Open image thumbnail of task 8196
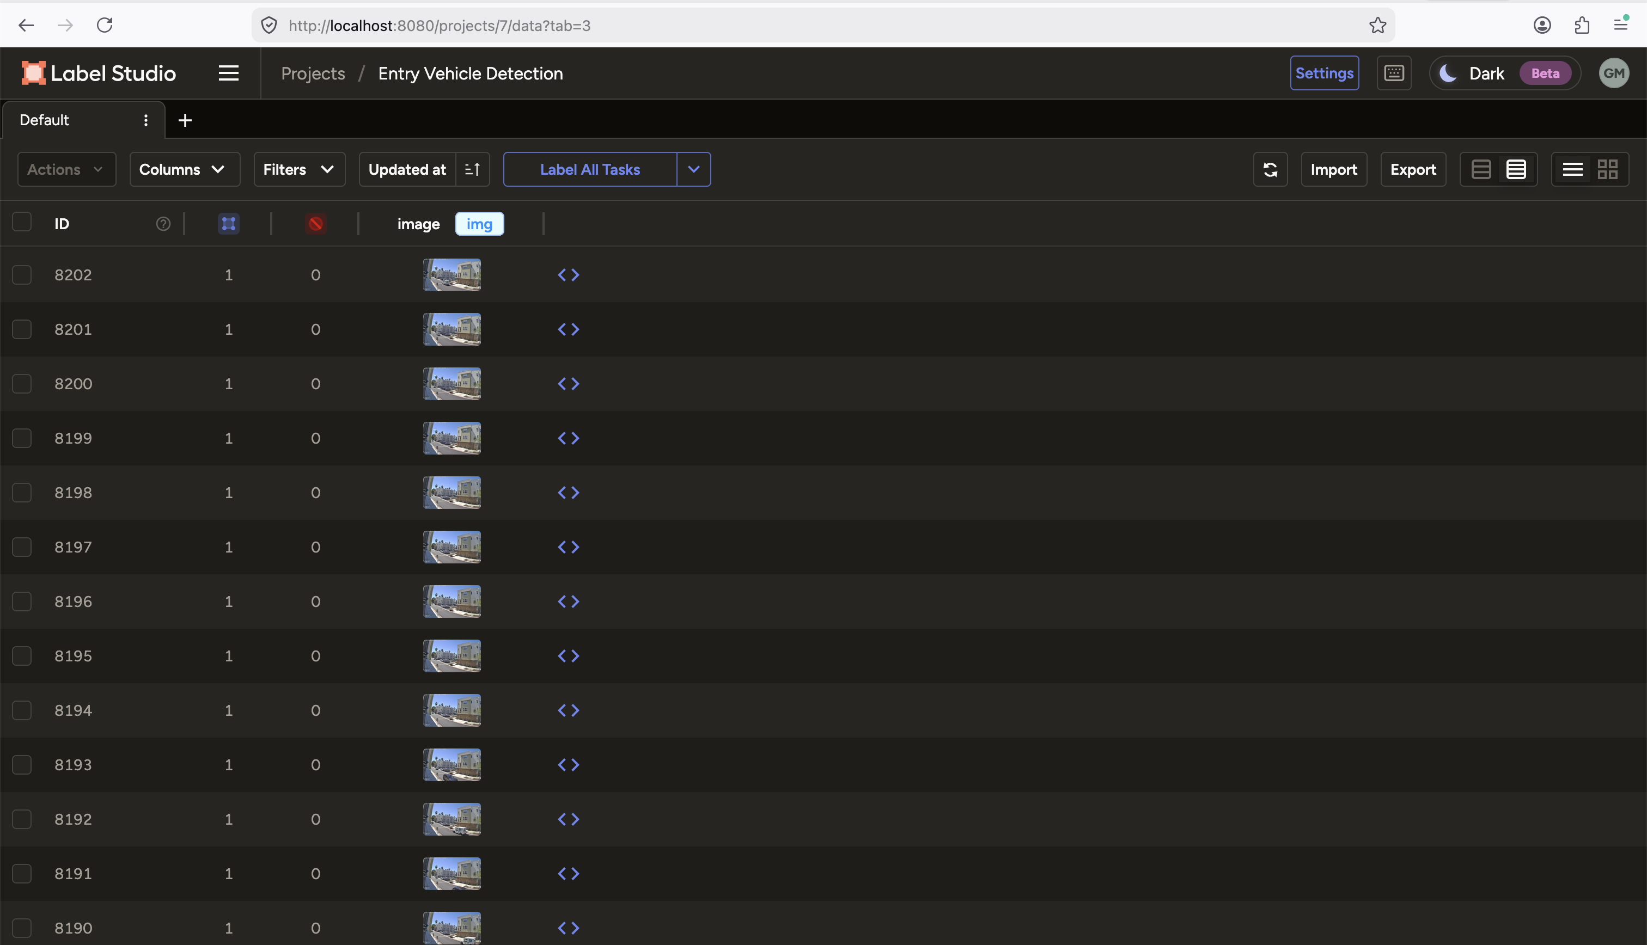Viewport: 1647px width, 945px height. coord(452,602)
